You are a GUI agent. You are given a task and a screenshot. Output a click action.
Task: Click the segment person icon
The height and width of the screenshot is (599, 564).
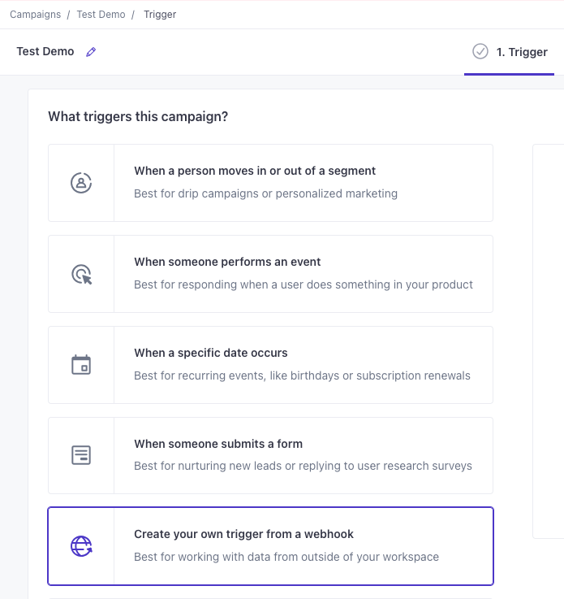(x=81, y=183)
